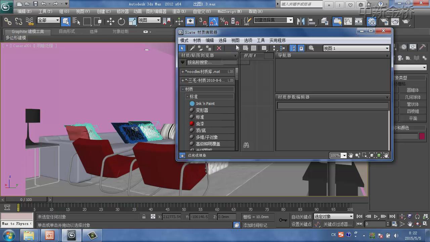
Task: Toggle Spinner Snap button
Action: [x=235, y=21]
